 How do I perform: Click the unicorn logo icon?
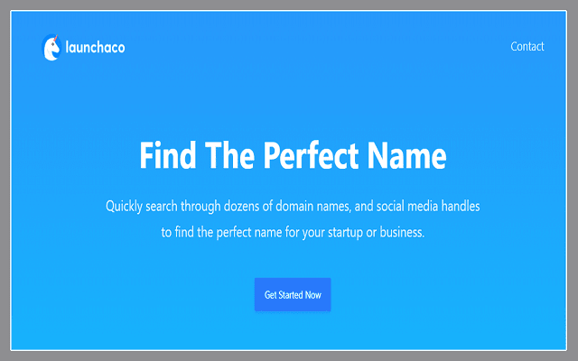tap(51, 48)
